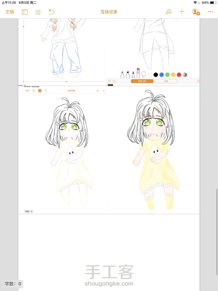Open the format paintbrush panel
The image size is (218, 291).
(x=168, y=12)
